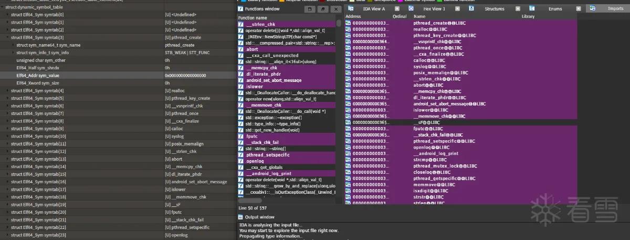Click function icon beside __strlen_chk
Image resolution: width=630 pixels, height=240 pixels.
click(240, 25)
